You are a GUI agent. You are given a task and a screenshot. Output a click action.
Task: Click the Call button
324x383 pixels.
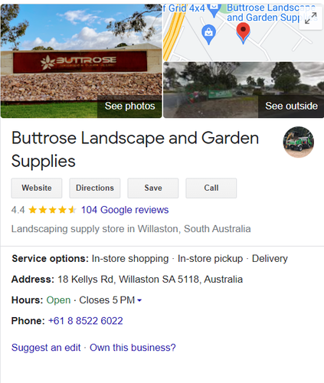coord(211,188)
